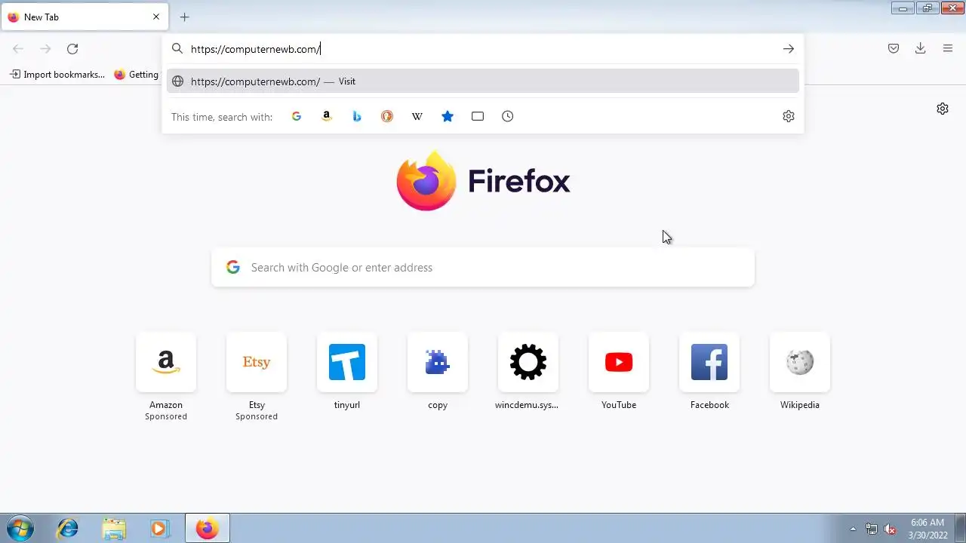Viewport: 966px width, 543px height.
Task: Click the magnifier icon in address bar
Action: click(177, 49)
